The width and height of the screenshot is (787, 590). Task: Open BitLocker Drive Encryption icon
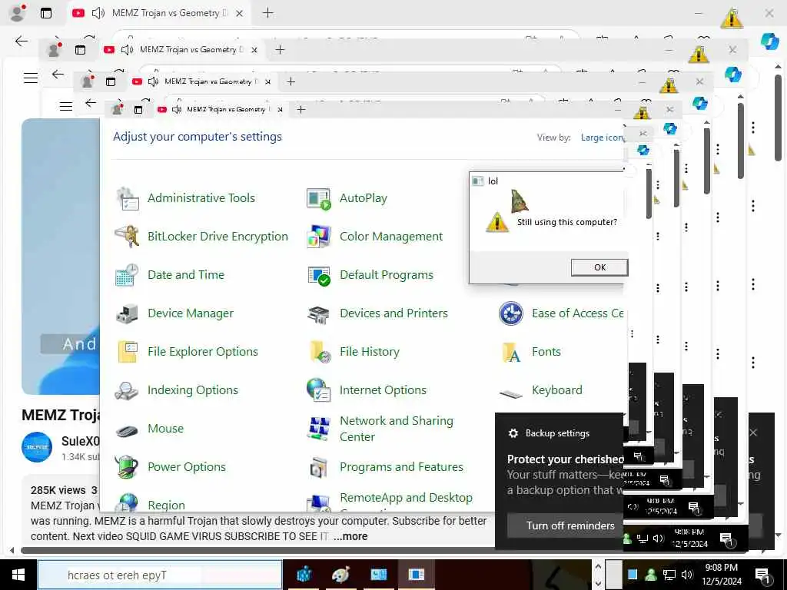[128, 237]
